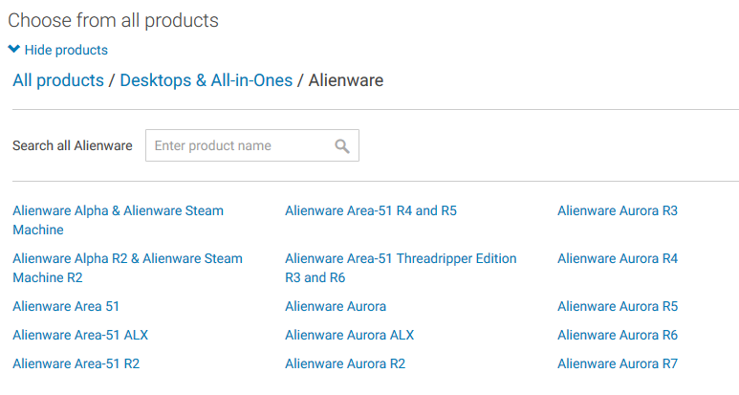
Task: Go to All products breadcrumb
Action: point(58,80)
